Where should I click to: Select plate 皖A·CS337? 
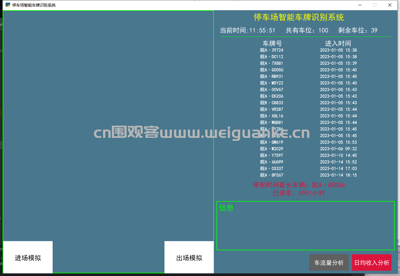[272, 169]
